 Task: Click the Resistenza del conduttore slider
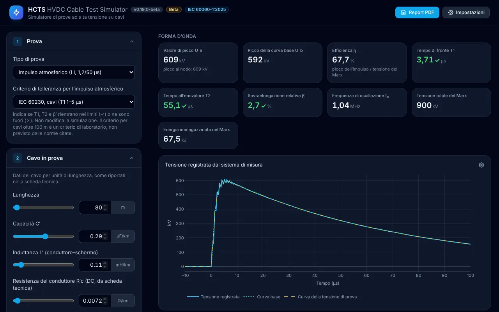(x=43, y=301)
